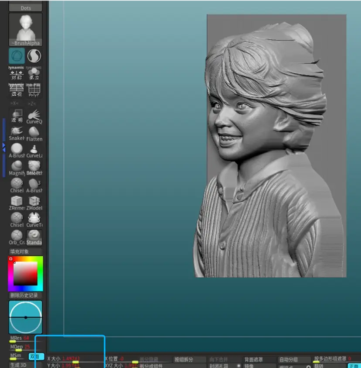Toggle 透视 perspective view
Viewport: 361px width, 368px height.
(17, 90)
